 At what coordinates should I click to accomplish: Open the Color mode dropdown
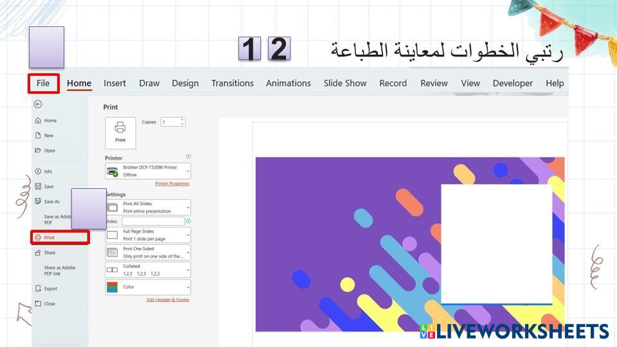click(148, 287)
